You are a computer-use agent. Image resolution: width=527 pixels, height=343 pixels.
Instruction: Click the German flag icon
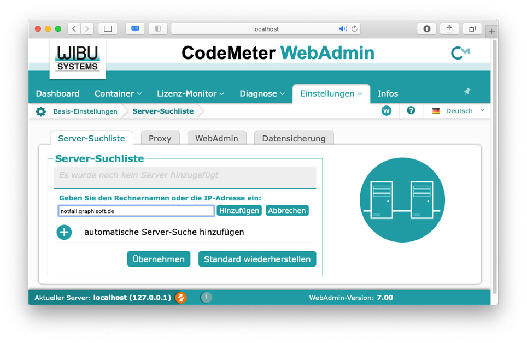point(436,111)
